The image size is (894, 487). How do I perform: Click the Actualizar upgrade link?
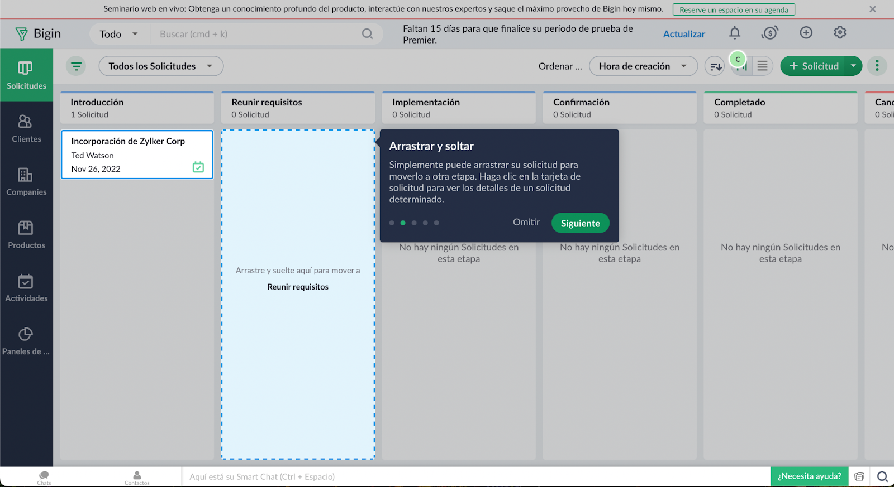click(684, 34)
